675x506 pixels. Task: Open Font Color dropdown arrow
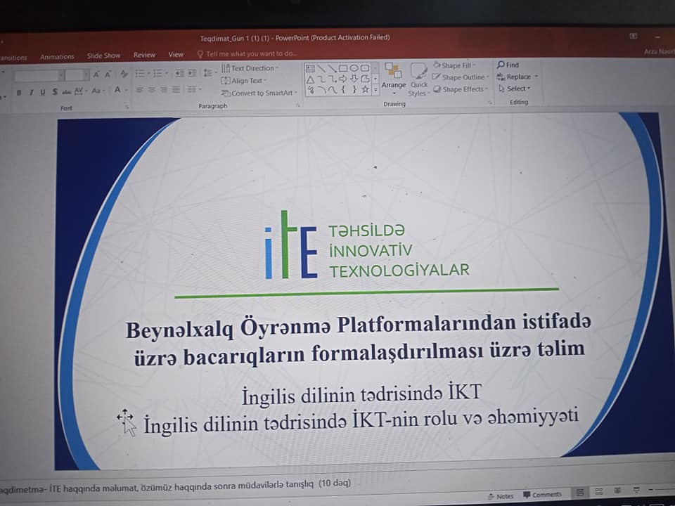point(127,90)
